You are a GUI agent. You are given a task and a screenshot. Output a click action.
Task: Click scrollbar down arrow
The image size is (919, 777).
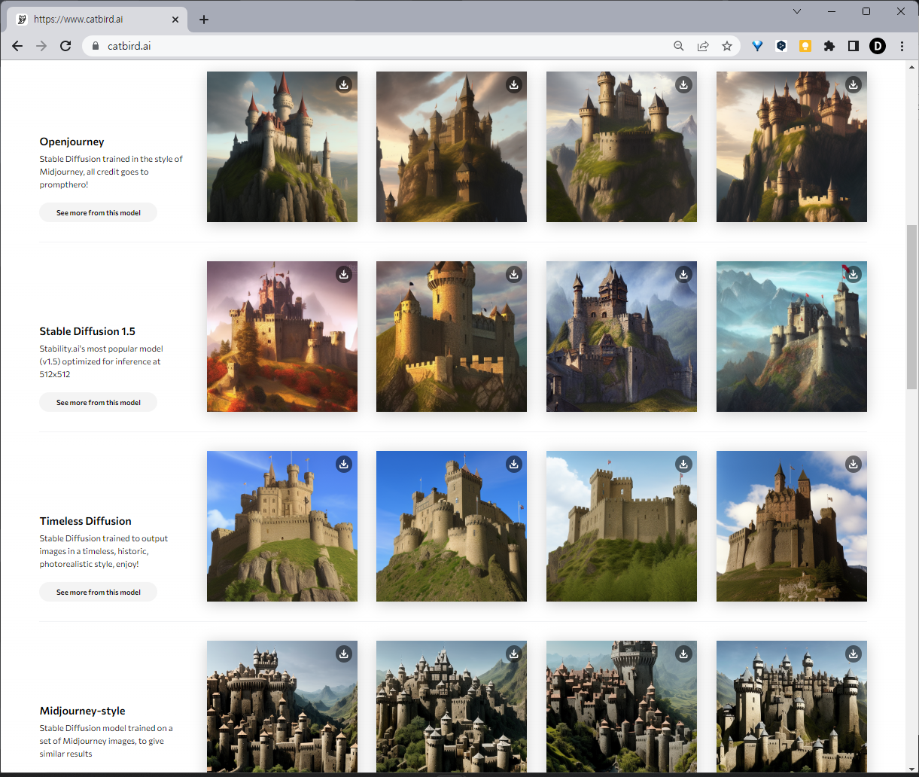coord(912,768)
